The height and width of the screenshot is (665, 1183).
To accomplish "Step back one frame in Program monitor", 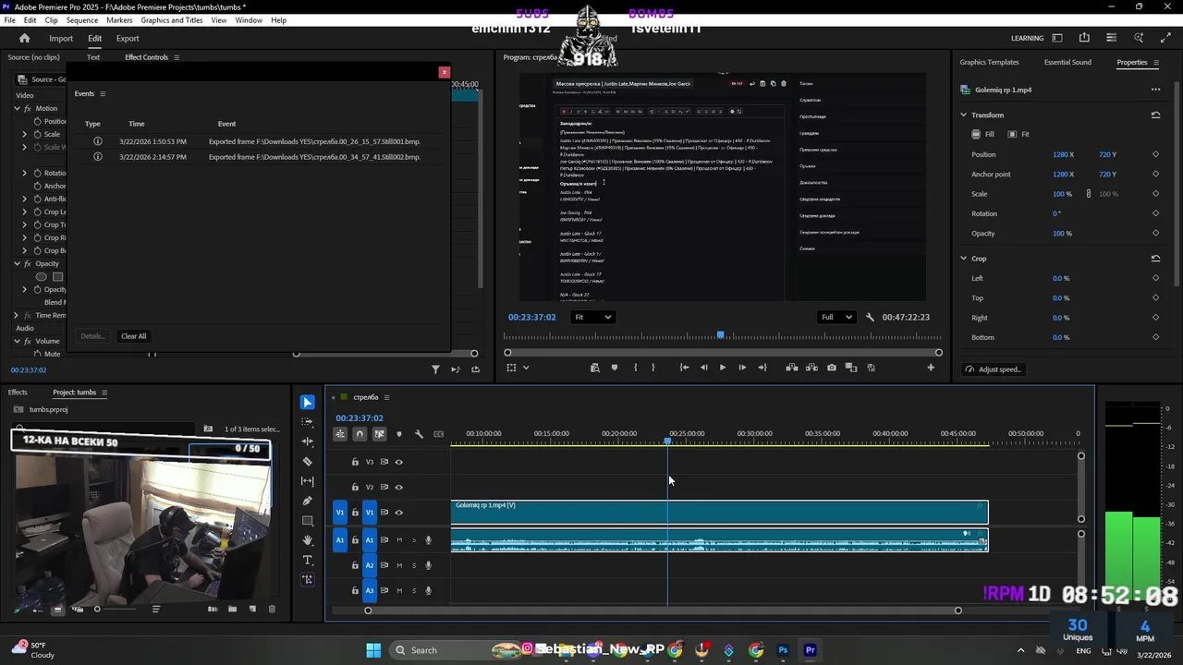I will coord(703,368).
